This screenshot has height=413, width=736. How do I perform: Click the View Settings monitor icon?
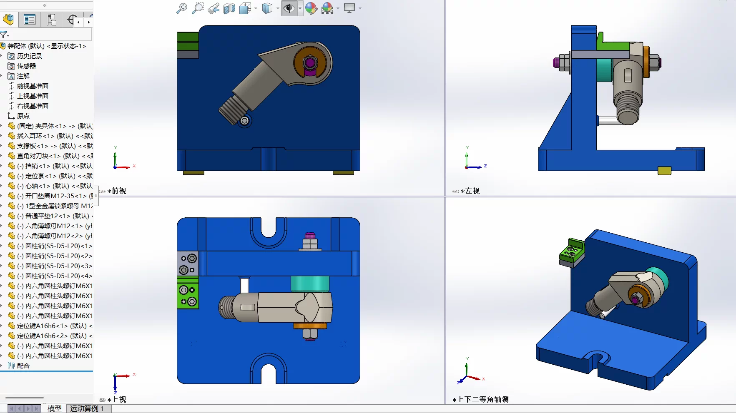(x=349, y=8)
